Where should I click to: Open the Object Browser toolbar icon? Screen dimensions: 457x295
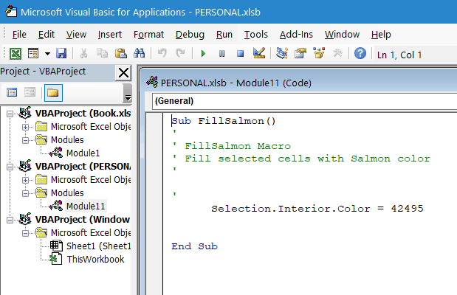319,53
